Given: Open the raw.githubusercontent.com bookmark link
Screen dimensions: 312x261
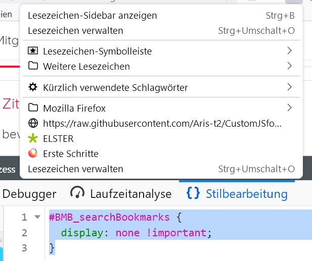Looking at the screenshot, I should [162, 123].
